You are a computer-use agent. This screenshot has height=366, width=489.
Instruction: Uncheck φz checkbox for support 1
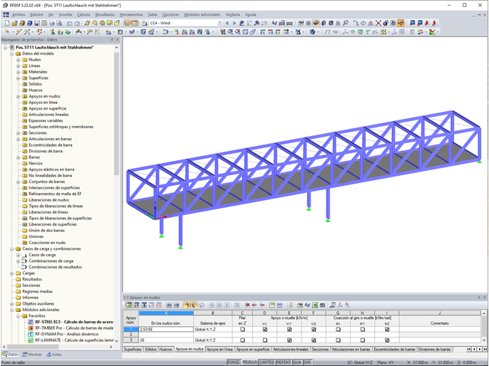(x=386, y=329)
